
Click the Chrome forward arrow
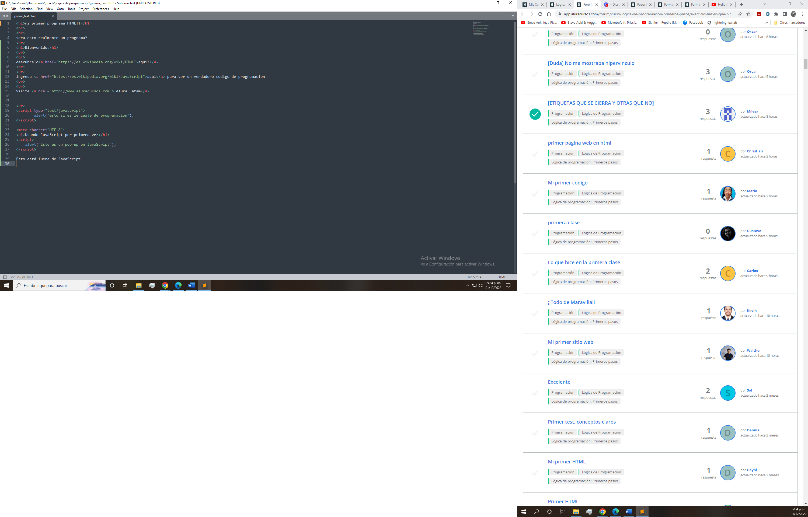pos(531,14)
